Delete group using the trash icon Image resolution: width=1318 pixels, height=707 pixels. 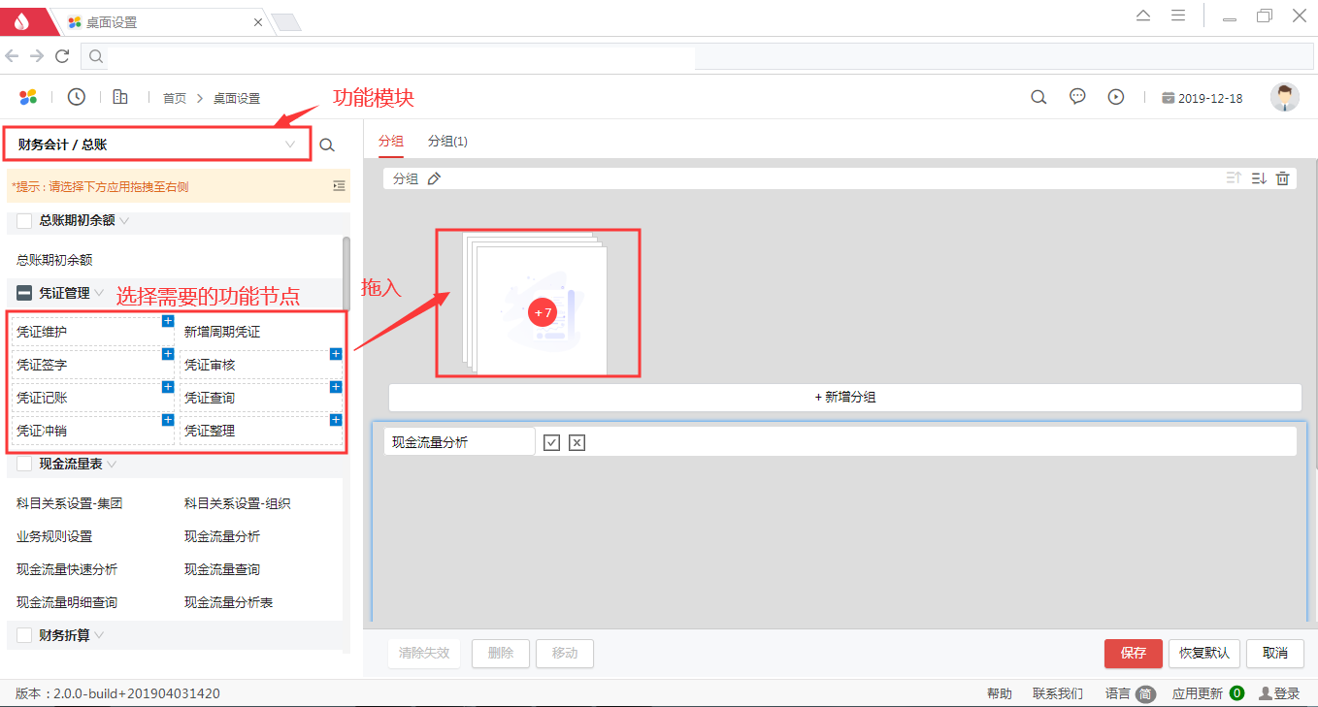point(1282,178)
